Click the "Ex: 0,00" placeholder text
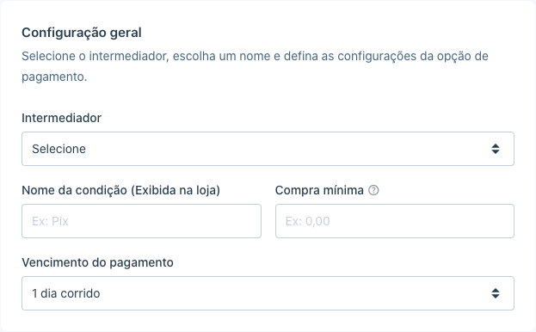The width and height of the screenshot is (536, 332). coord(308,221)
